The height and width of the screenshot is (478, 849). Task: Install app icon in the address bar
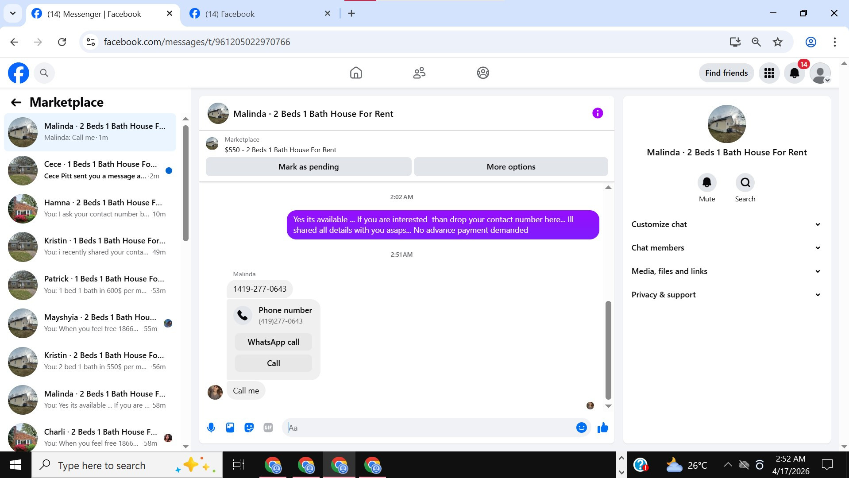tap(735, 42)
